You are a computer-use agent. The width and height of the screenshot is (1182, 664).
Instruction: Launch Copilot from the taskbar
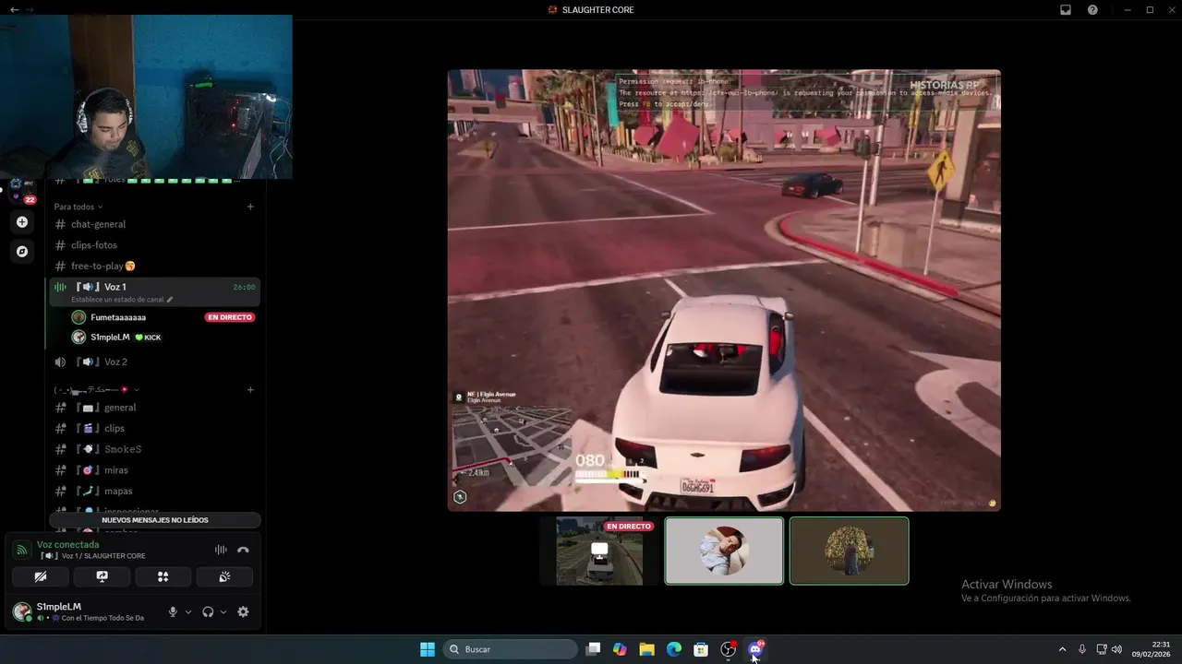(620, 649)
